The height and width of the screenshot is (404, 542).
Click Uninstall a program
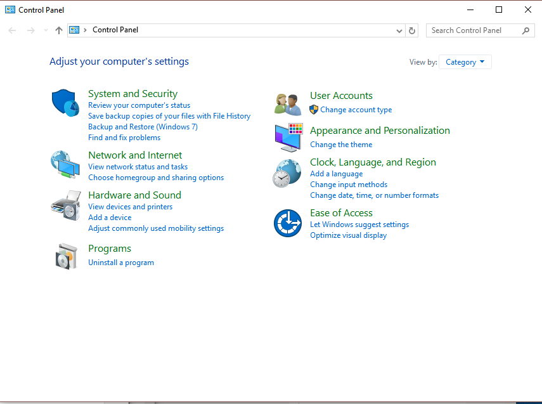pyautogui.click(x=121, y=263)
